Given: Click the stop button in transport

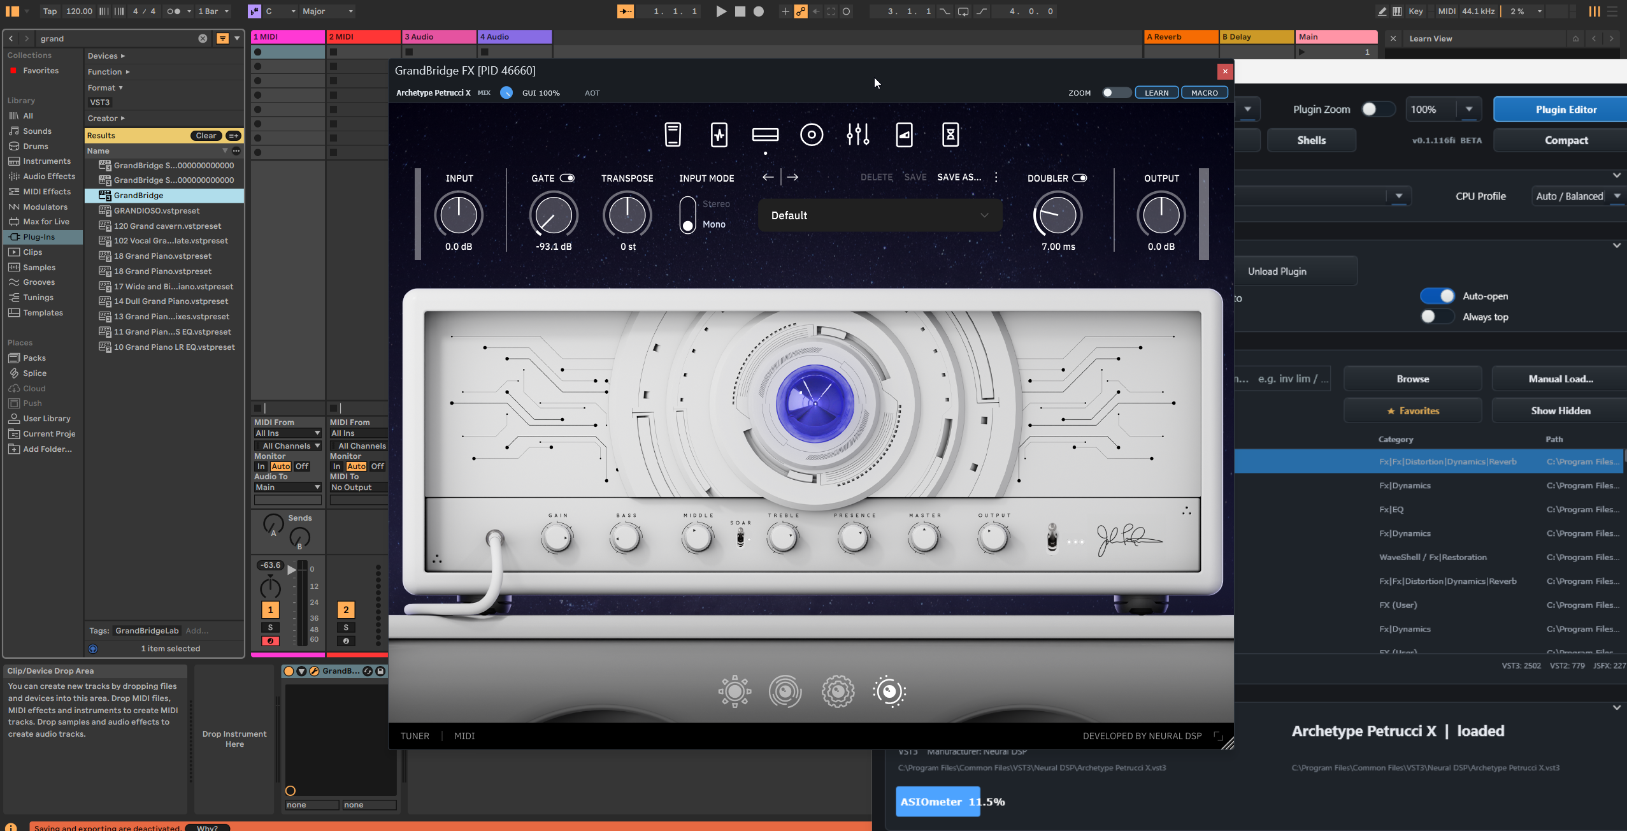Looking at the screenshot, I should pyautogui.click(x=740, y=11).
